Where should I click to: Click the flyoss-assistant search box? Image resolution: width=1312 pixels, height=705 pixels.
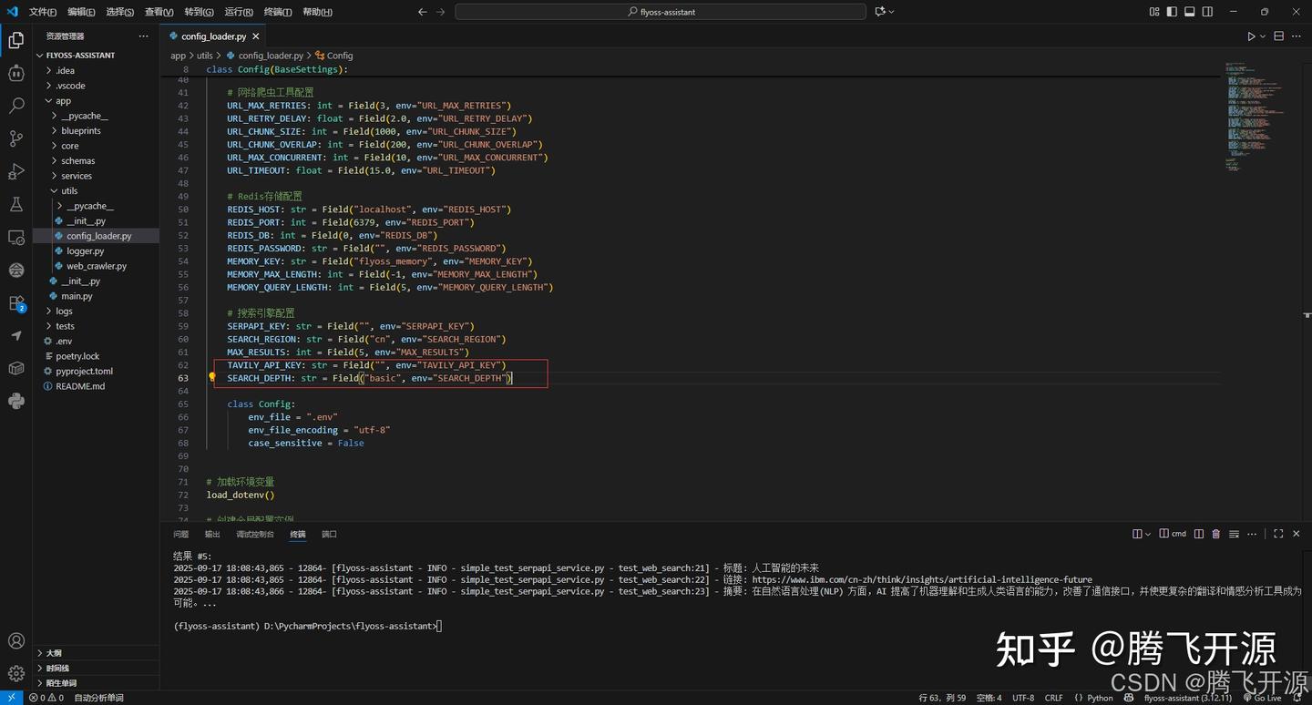[661, 12]
